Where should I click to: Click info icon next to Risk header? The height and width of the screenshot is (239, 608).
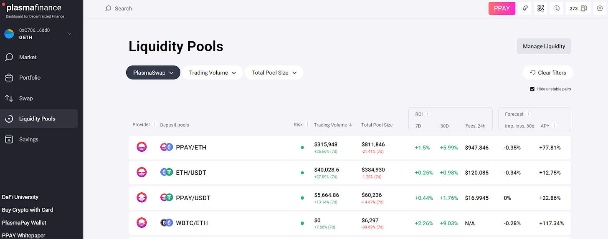coord(307,124)
